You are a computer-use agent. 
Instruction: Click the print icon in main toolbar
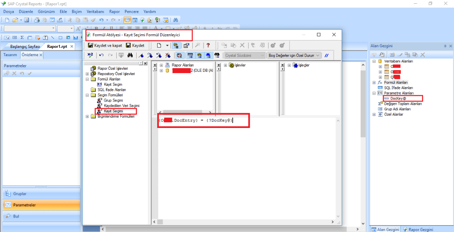tap(37, 20)
